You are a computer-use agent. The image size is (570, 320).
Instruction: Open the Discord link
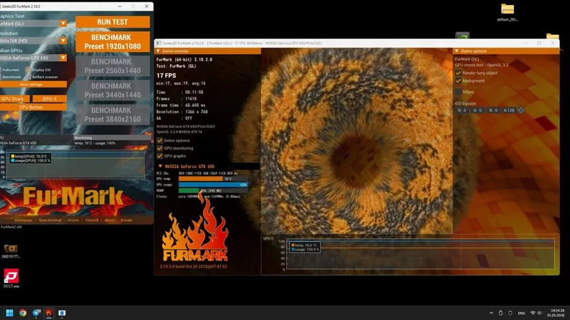[92, 220]
